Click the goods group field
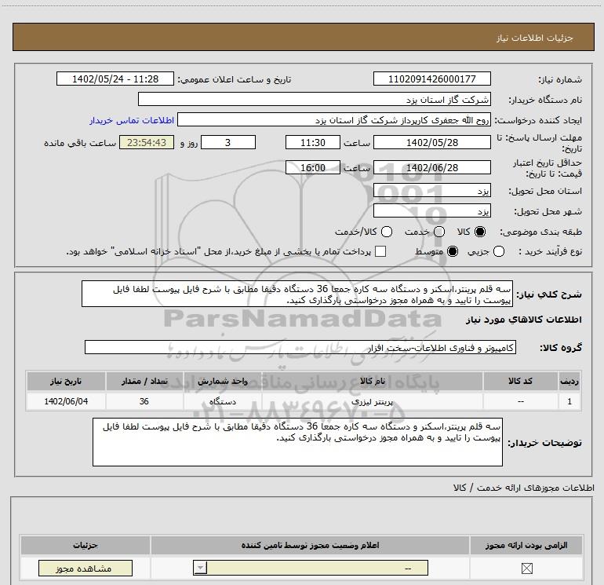 pos(300,347)
